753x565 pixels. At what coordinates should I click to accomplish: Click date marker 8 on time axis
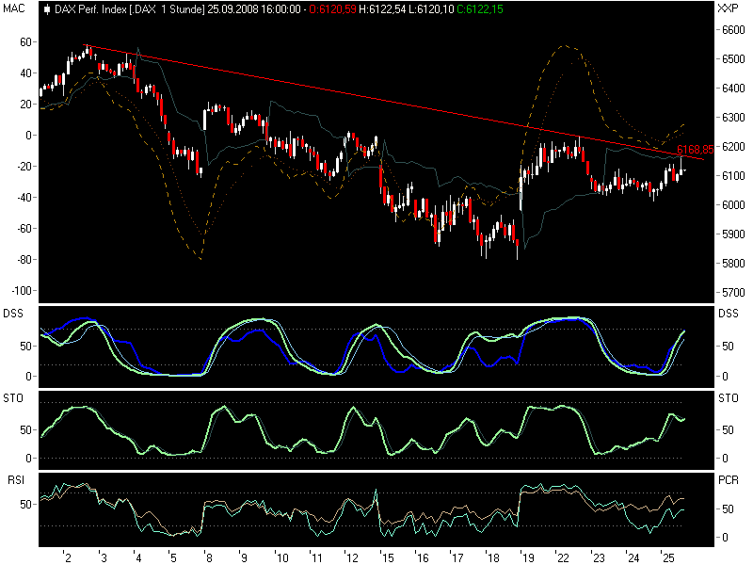pyautogui.click(x=209, y=557)
